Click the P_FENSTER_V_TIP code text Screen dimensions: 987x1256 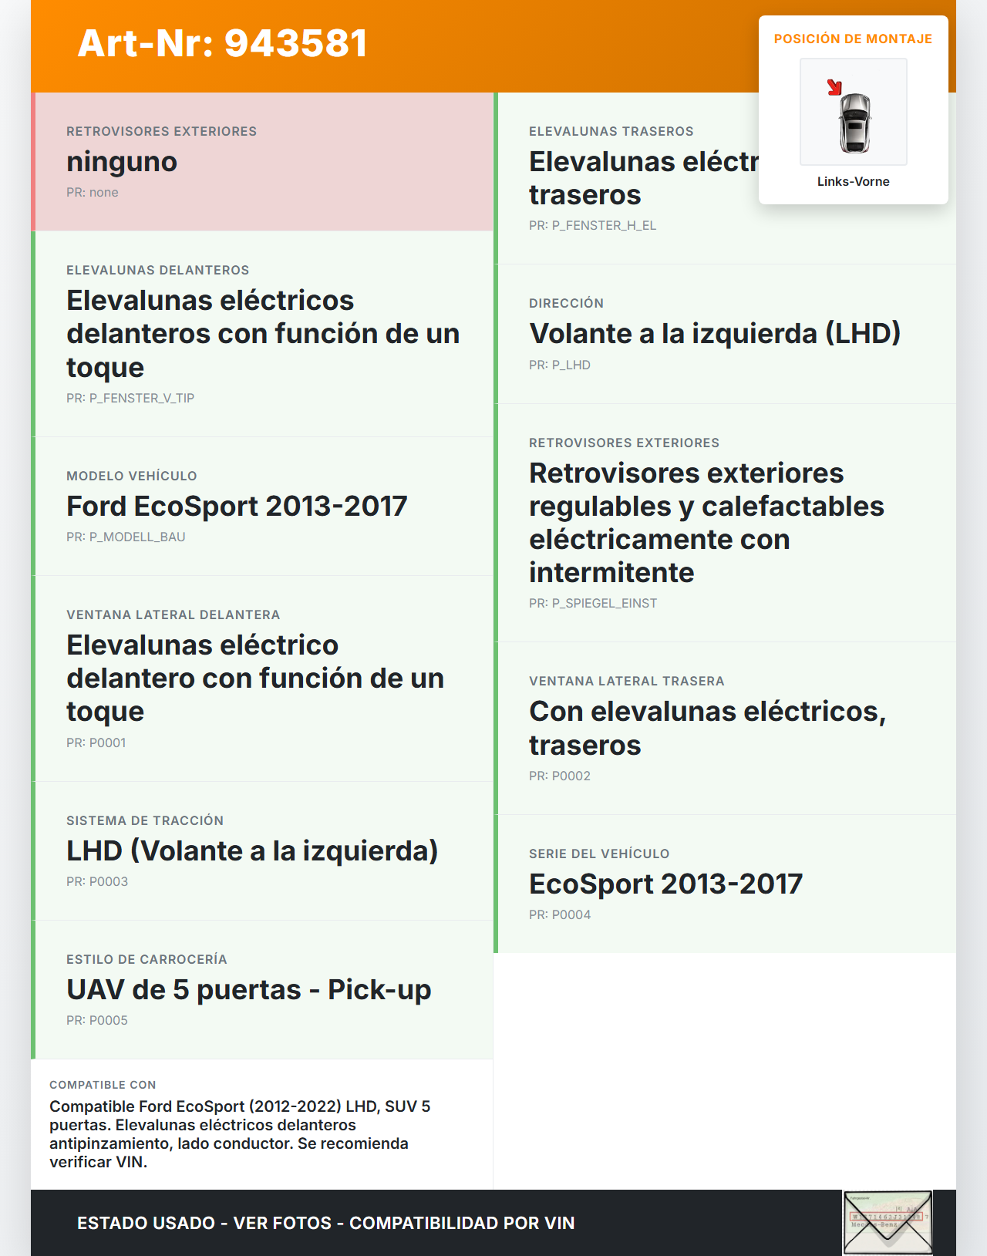(130, 398)
